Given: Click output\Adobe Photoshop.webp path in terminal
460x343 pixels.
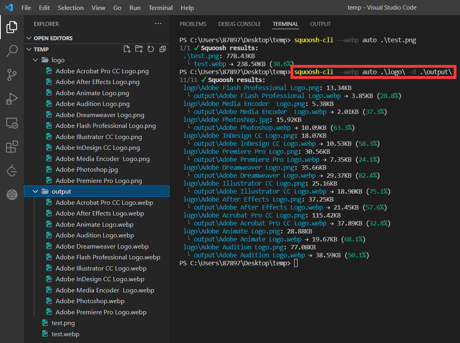Looking at the screenshot, I should 242,128.
